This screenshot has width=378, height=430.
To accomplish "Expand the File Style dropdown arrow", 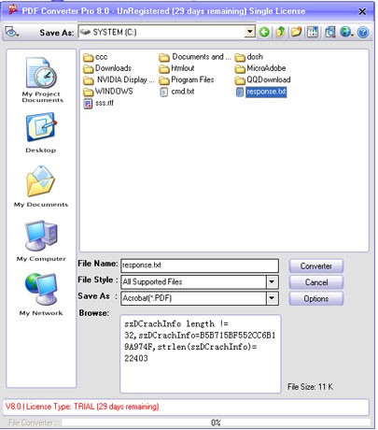I will click(272, 282).
